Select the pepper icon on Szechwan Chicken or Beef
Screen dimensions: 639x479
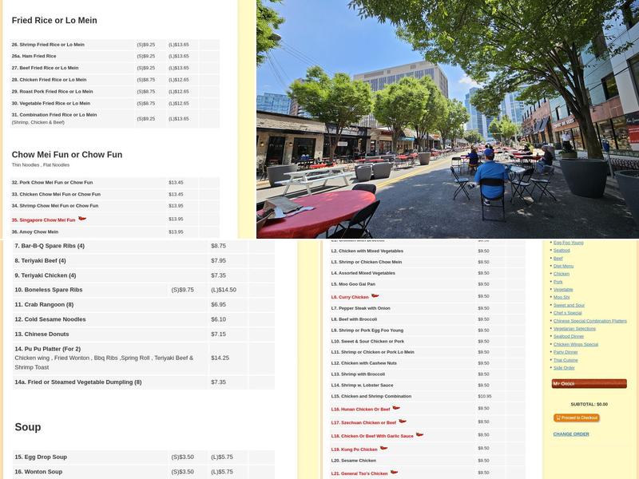tap(403, 422)
